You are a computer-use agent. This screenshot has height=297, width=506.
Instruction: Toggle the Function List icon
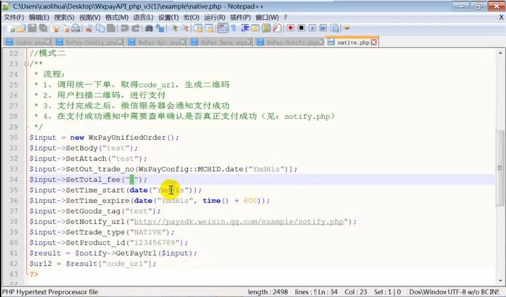coord(277,28)
